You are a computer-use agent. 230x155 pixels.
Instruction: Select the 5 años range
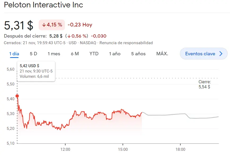tap(138, 53)
